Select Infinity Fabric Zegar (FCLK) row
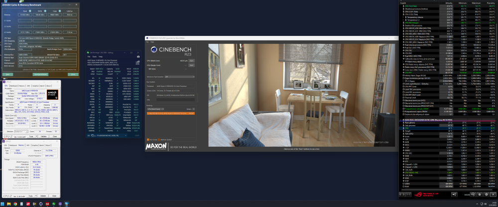This screenshot has height=207, width=498. pyautogui.click(x=448, y=75)
